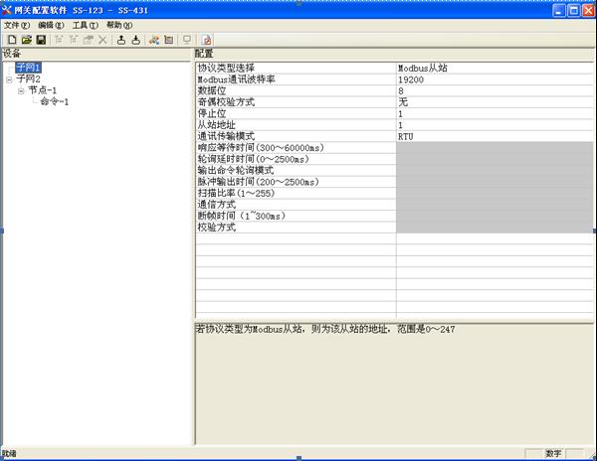The width and height of the screenshot is (597, 461).
Task: Select 命令-1 in the device tree
Action: pyautogui.click(x=54, y=101)
